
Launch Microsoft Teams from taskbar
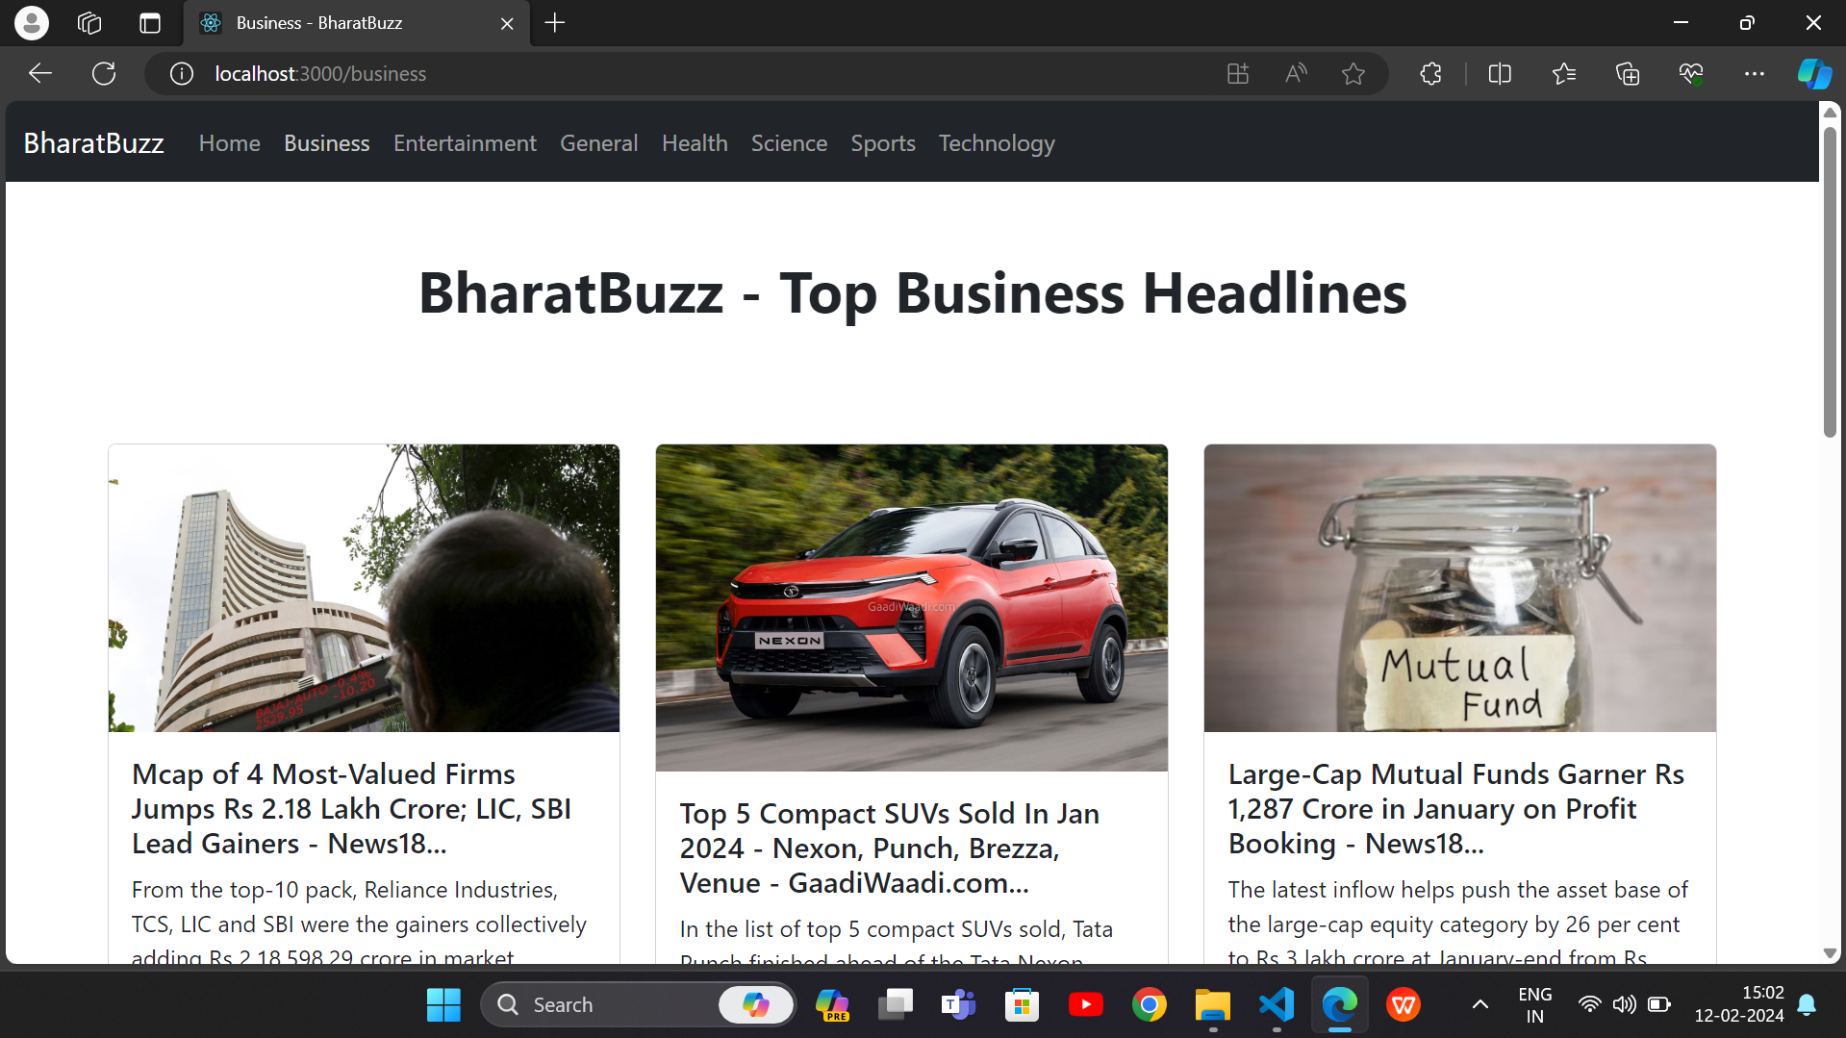pyautogui.click(x=958, y=1005)
